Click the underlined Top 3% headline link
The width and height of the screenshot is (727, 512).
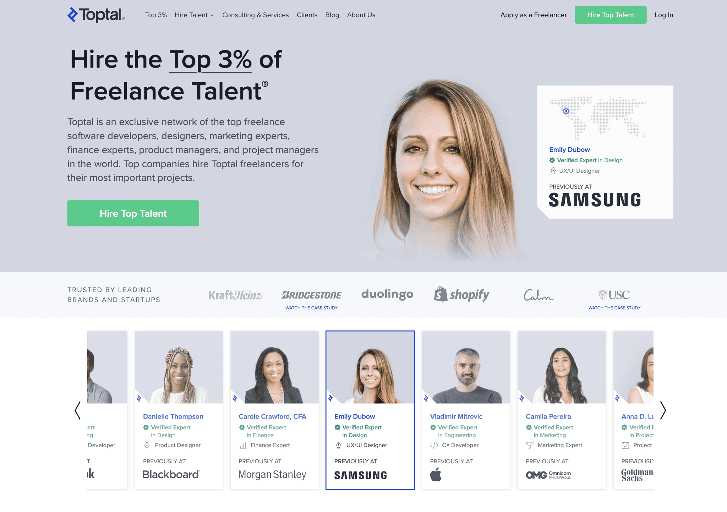pos(211,59)
